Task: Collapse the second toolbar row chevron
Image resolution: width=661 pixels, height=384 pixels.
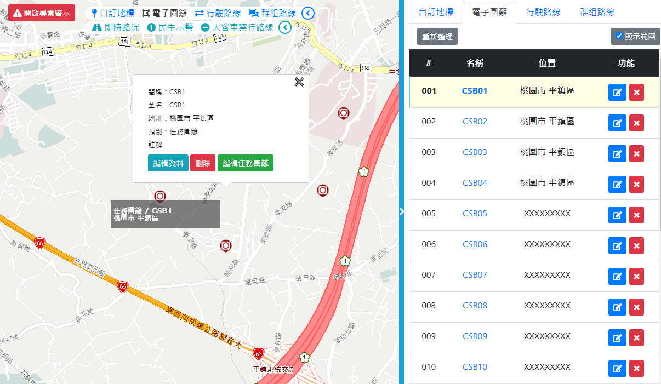Action: coord(284,27)
